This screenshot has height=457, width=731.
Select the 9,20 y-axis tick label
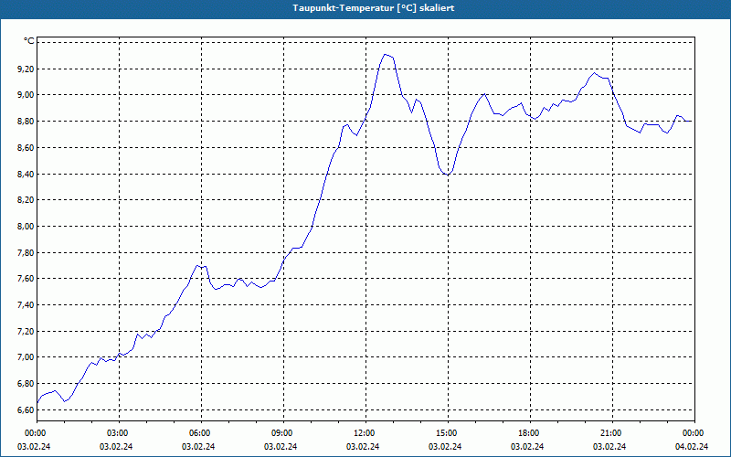point(26,69)
